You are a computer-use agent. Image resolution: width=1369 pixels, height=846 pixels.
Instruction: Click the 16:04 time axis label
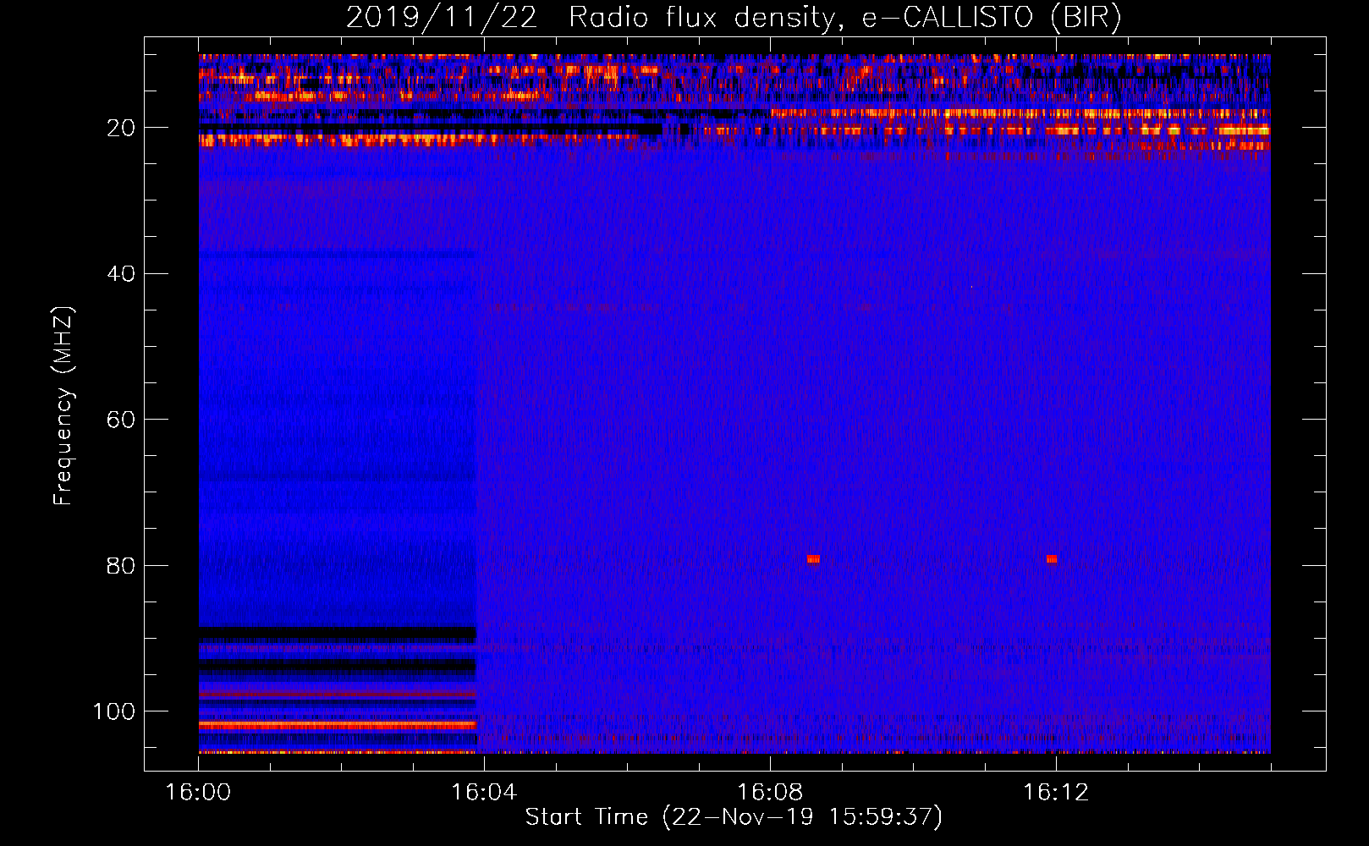484,793
